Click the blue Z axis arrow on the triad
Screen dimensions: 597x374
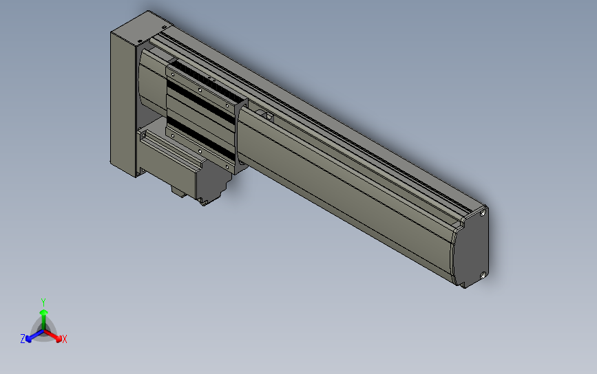click(x=34, y=336)
